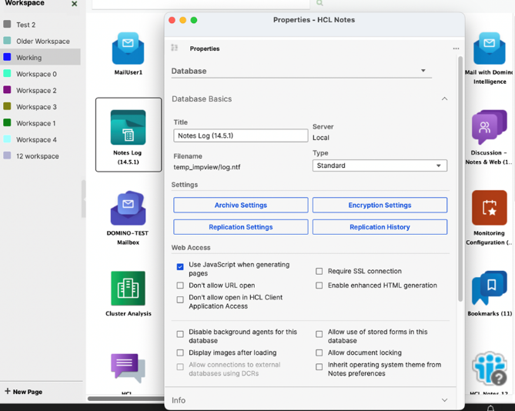This screenshot has width=515, height=411.
Task: Enable Allow document locking
Action: point(319,353)
